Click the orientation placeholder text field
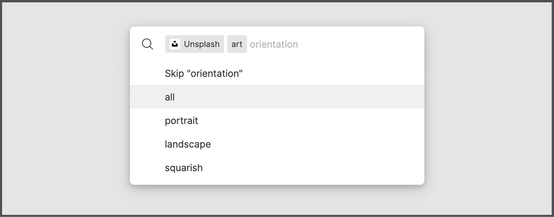This screenshot has height=217, width=554. [x=274, y=44]
